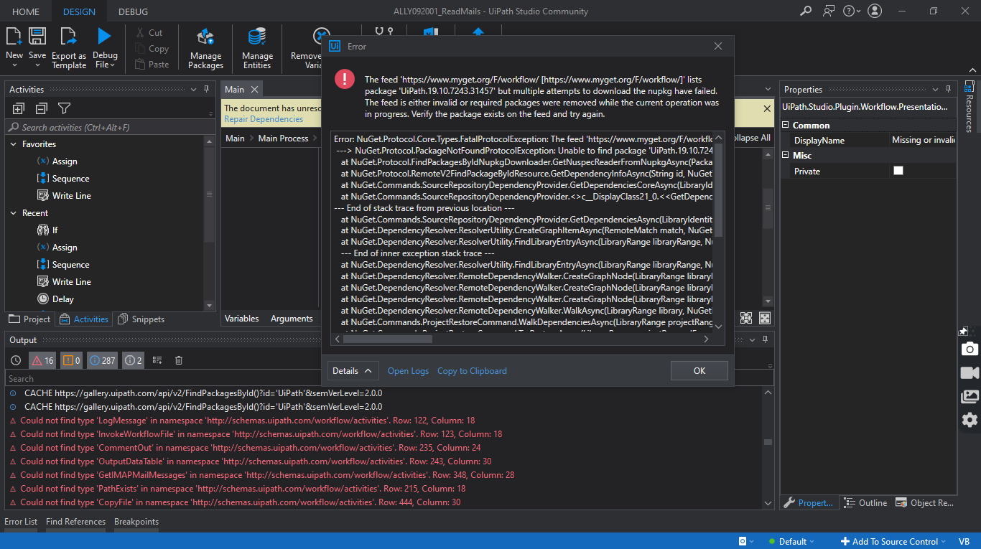Click OK in the Error dialog

point(699,371)
